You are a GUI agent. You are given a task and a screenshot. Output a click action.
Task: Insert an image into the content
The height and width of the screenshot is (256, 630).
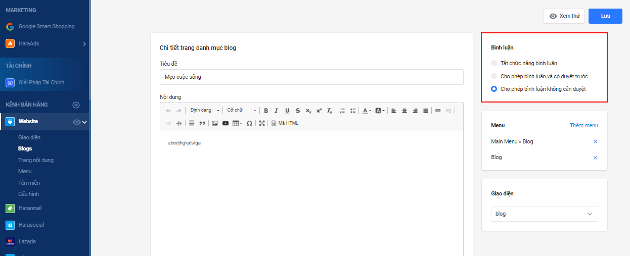(215, 123)
